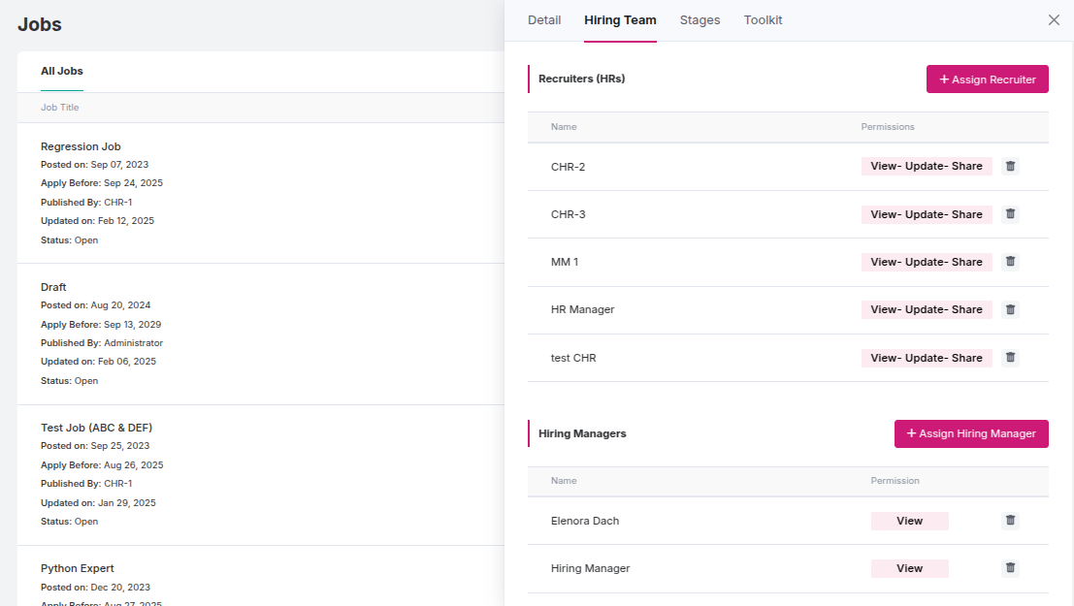The width and height of the screenshot is (1074, 606).
Task: Delete Elenora Dach hiring manager trash icon
Action: 1010,521
